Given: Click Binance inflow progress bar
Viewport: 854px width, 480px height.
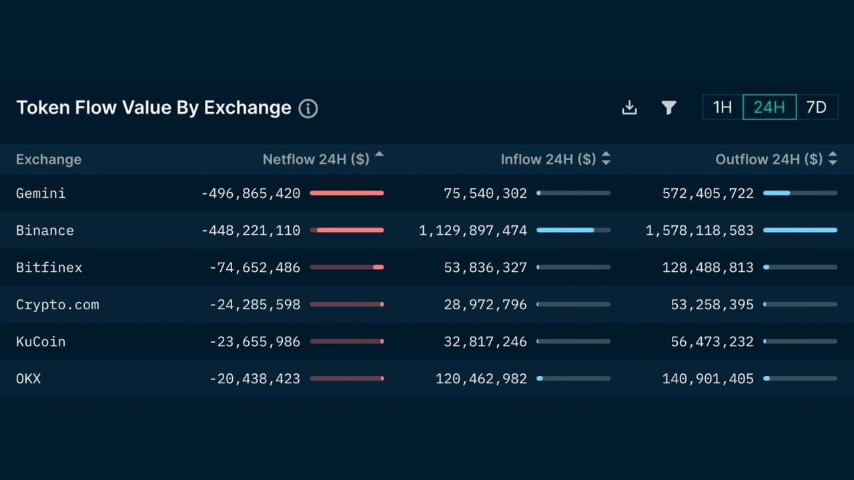Looking at the screenshot, I should click(573, 230).
